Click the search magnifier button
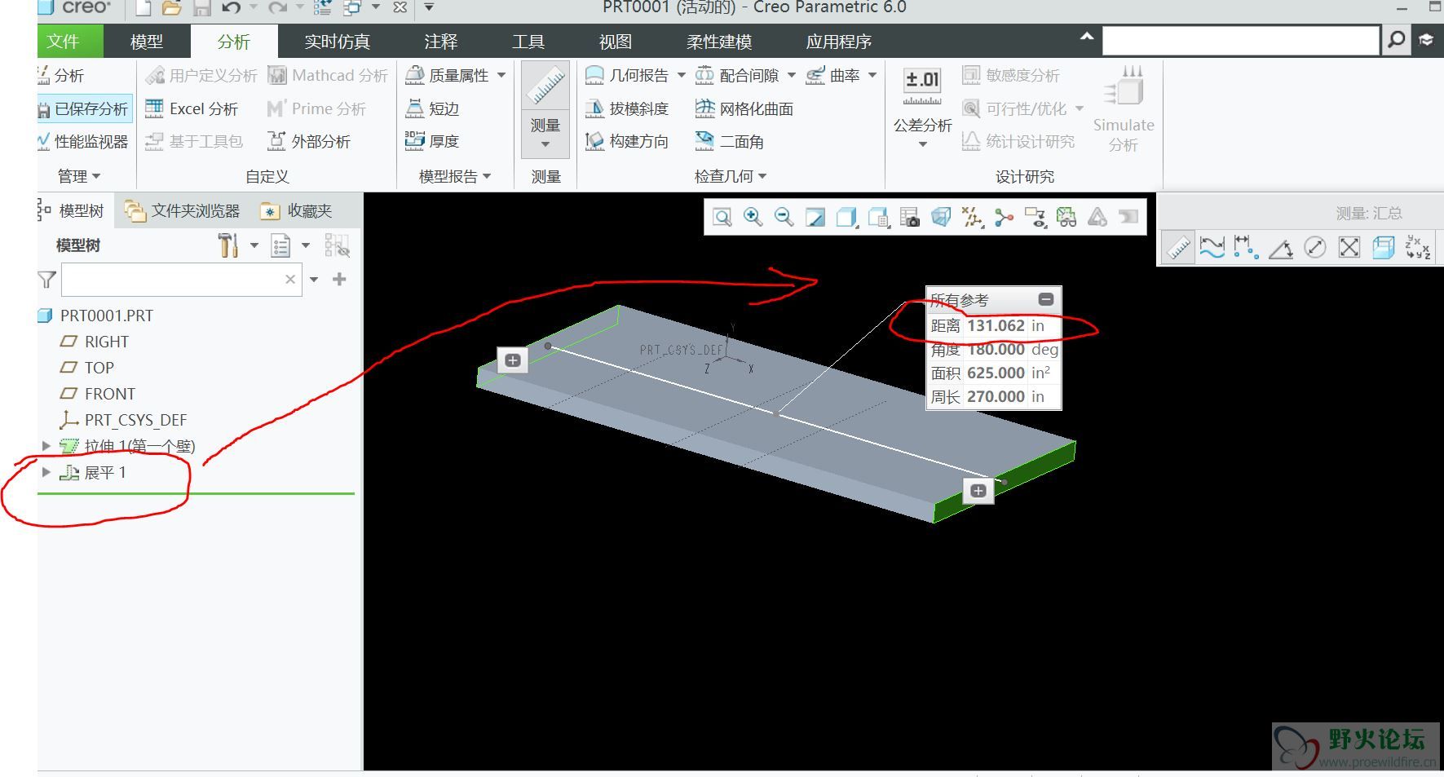This screenshot has height=777, width=1444. 1396,39
